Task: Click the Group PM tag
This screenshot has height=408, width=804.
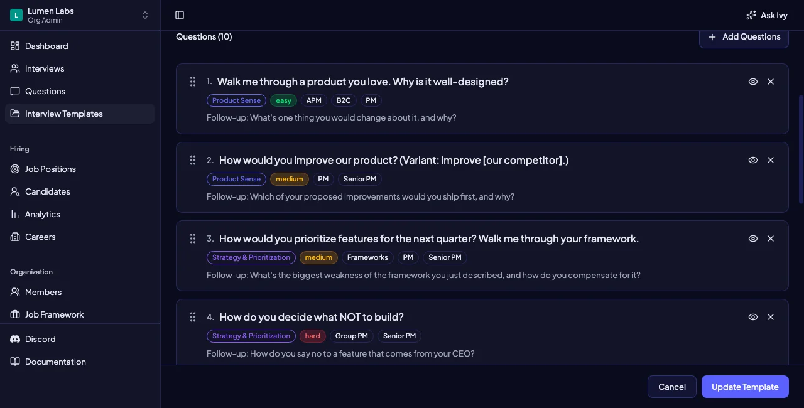Action: (352, 336)
